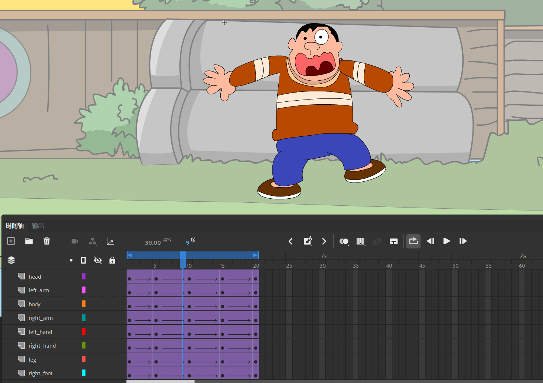This screenshot has width=543, height=383.
Task: Click the magenta outline swatch of left_arm
Action: click(x=84, y=290)
